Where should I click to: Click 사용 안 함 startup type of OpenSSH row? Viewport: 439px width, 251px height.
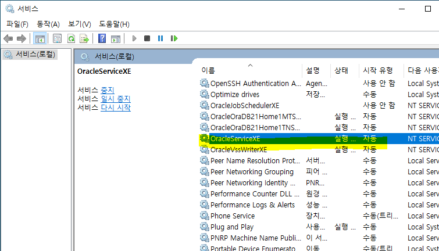379,84
